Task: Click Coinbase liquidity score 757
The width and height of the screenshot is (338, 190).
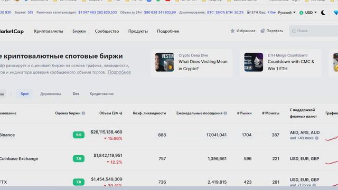Action: coord(162,159)
